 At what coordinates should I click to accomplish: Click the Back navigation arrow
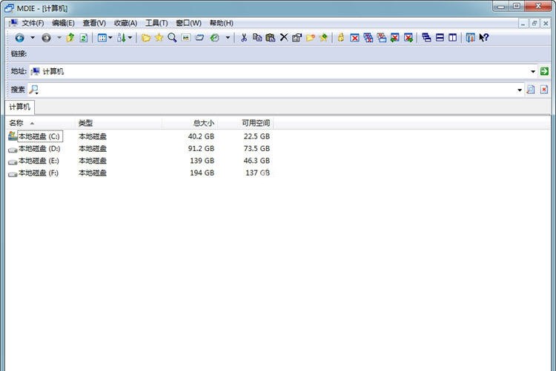(19, 38)
